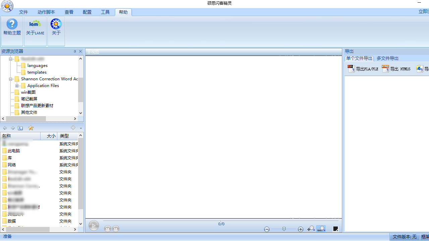The width and height of the screenshot is (429, 241).
Task: Click the fit-to-window zoom icon
Action: point(311,229)
